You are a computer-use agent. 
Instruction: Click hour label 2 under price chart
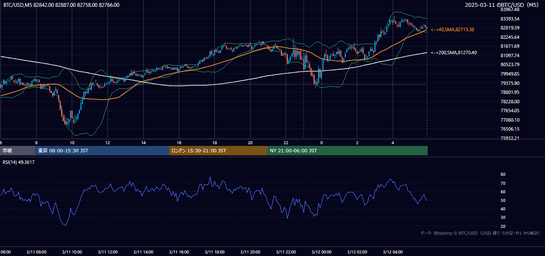(357, 143)
